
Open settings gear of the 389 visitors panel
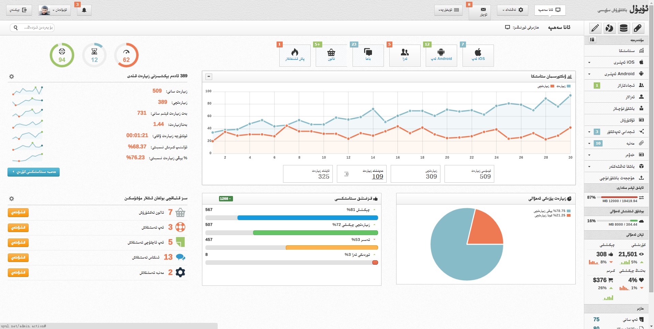coord(12,77)
